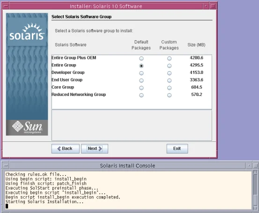Choose Custom Packages for End User Group

pos(169,81)
